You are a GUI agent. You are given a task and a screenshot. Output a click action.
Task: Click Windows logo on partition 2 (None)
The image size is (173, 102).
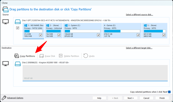[48, 25]
